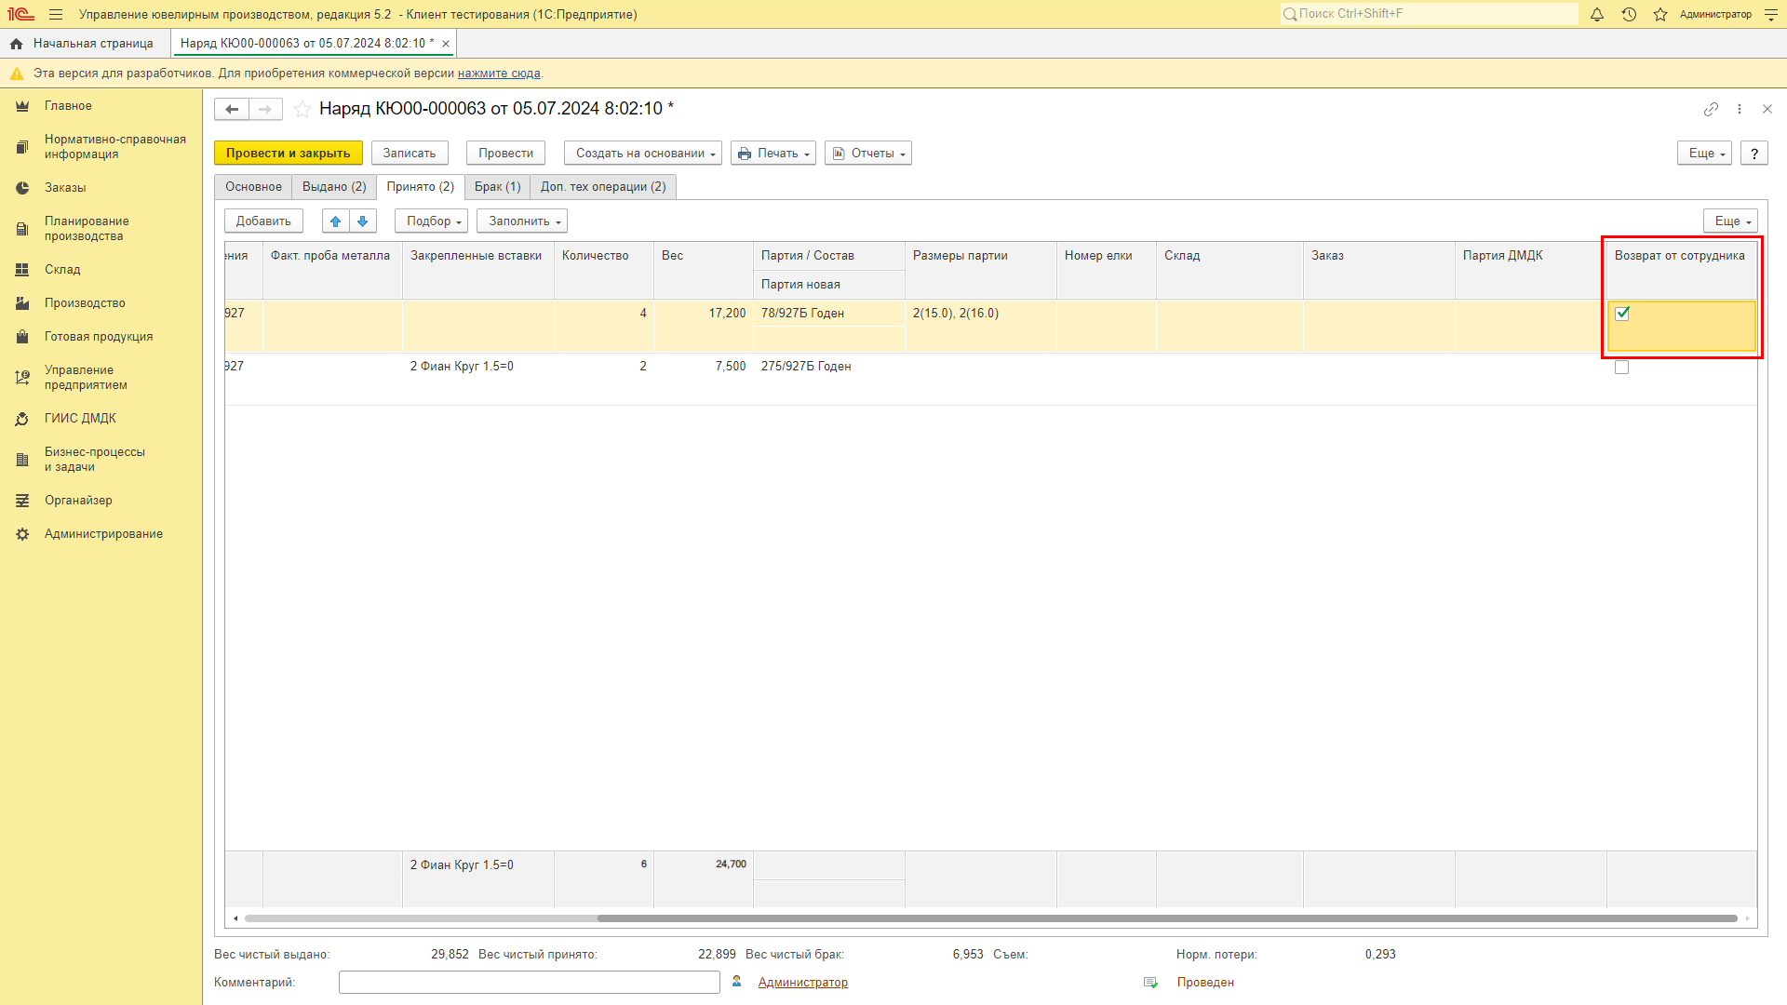Add the document to favorites with the star
Screen dimensions: 1787x1005
pyautogui.click(x=302, y=110)
